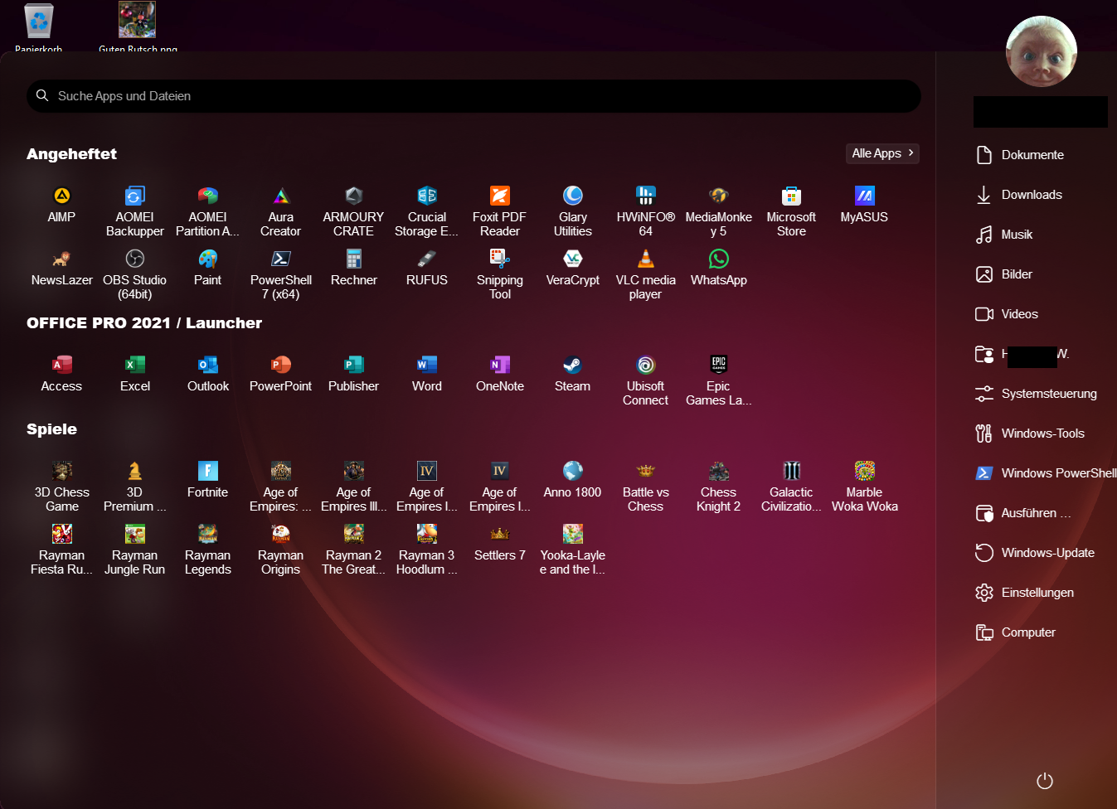This screenshot has height=809, width=1117.
Task: Start WhatsApp
Action: (718, 268)
